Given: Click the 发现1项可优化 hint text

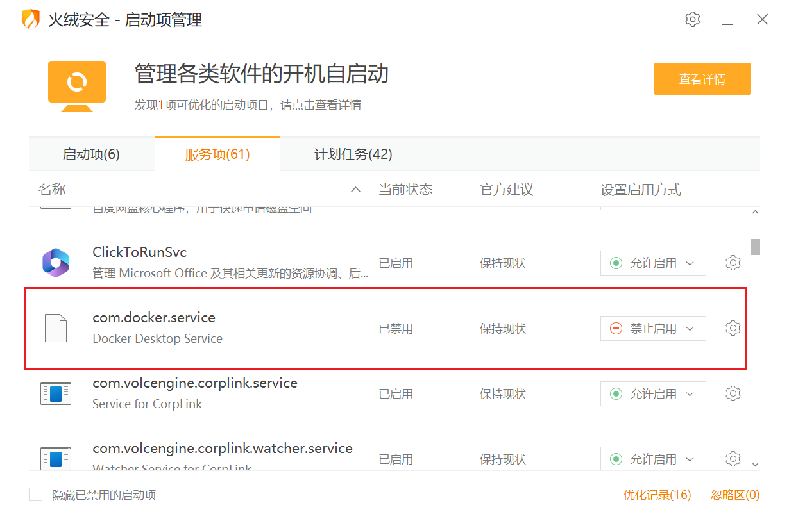Looking at the screenshot, I should coord(248,104).
